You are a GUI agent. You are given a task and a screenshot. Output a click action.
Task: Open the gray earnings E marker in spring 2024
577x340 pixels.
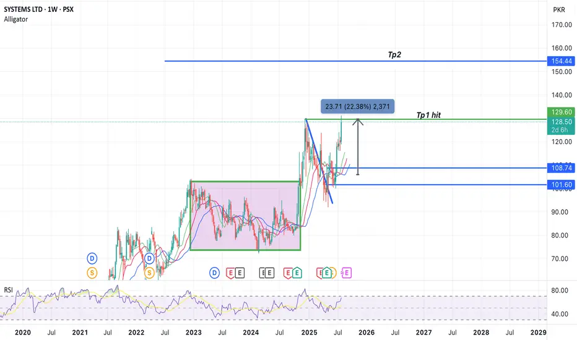click(269, 273)
